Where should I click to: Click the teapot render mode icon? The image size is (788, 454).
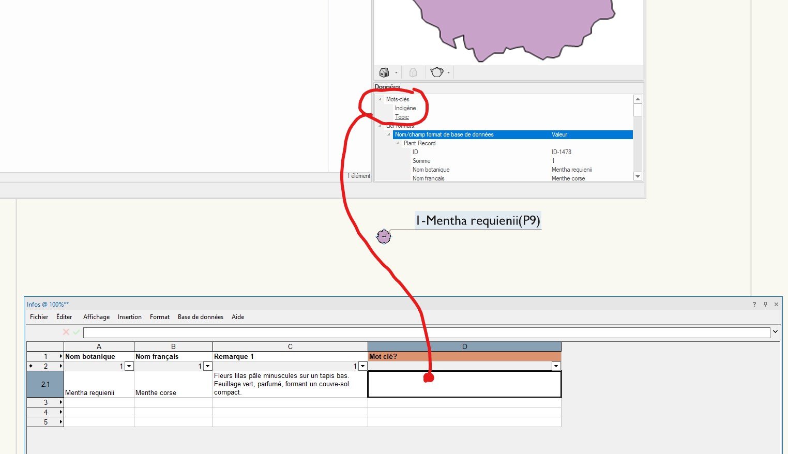[437, 72]
